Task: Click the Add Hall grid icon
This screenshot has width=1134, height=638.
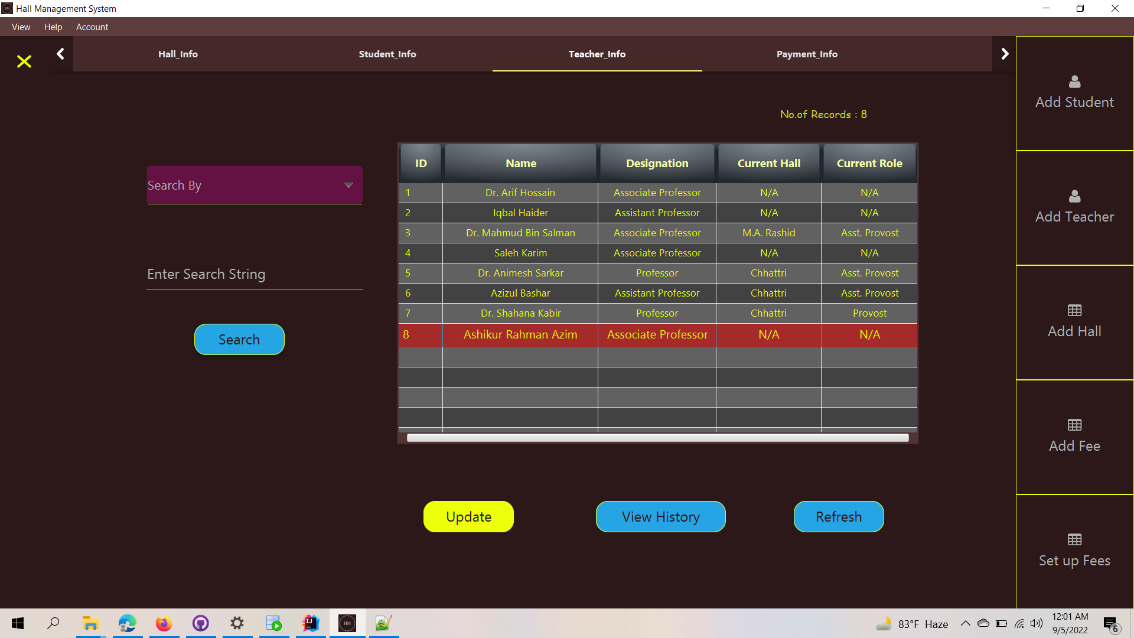Action: (x=1074, y=310)
